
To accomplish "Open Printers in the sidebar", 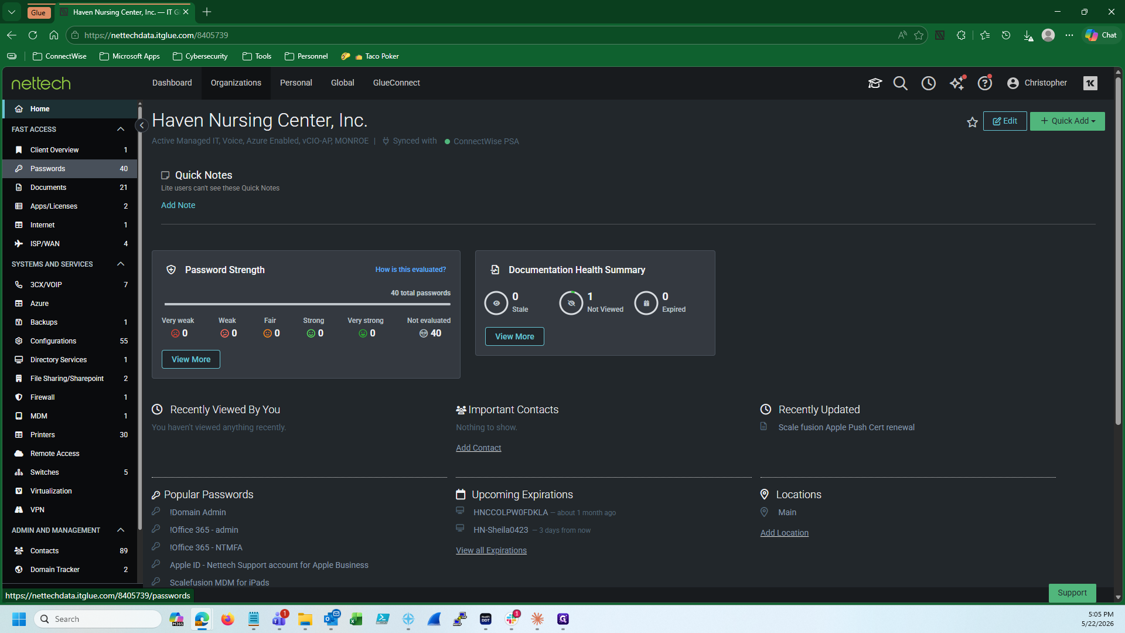I will [x=70, y=435].
